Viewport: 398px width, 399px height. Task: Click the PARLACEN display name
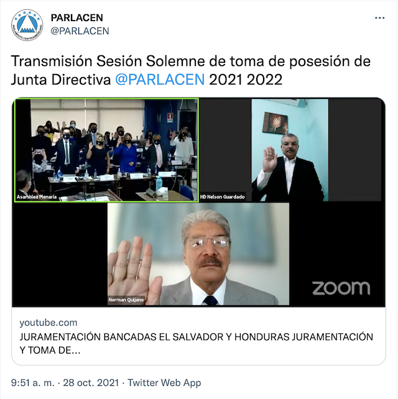(x=77, y=17)
